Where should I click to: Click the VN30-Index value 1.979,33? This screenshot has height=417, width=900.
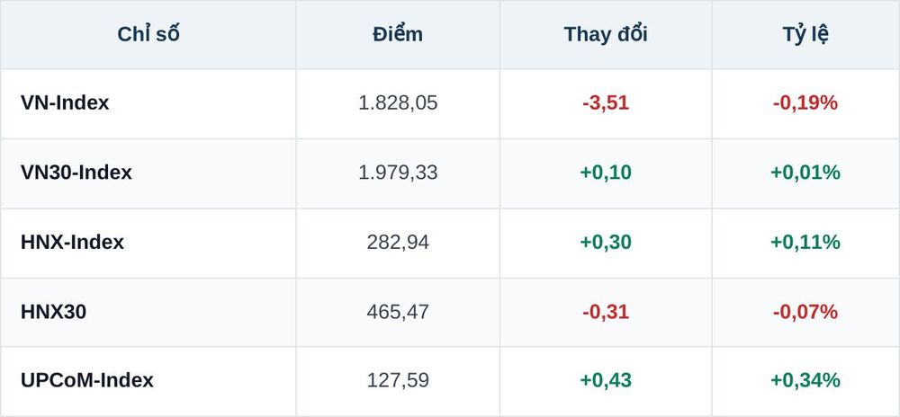point(398,173)
